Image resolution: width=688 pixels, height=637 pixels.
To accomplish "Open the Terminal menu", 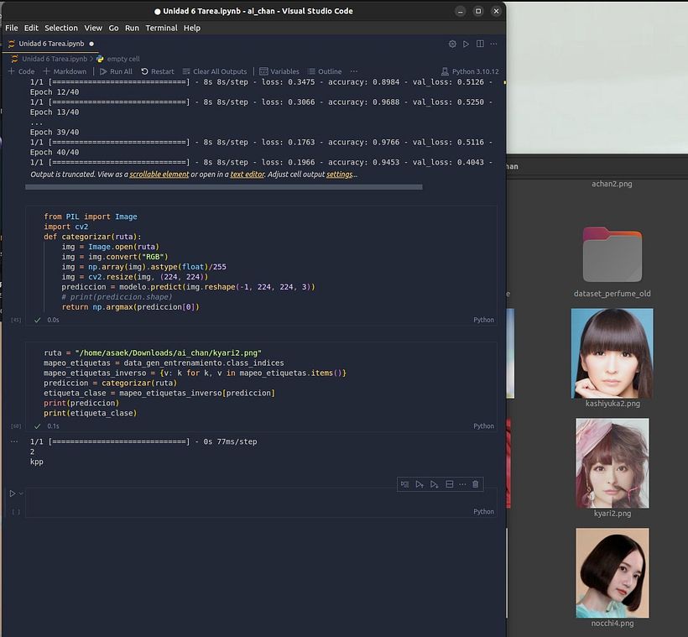I will 161,28.
